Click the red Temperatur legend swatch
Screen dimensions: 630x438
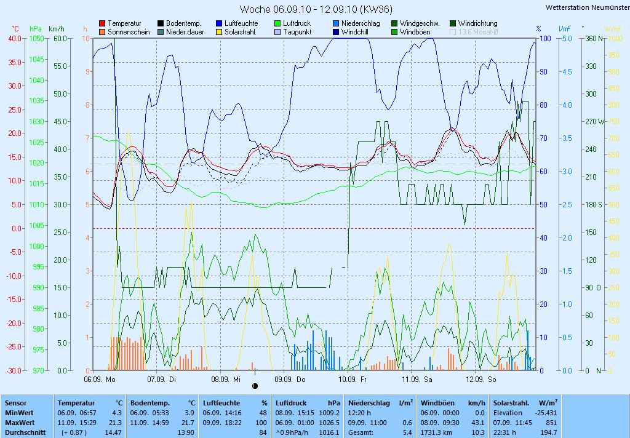(x=102, y=23)
